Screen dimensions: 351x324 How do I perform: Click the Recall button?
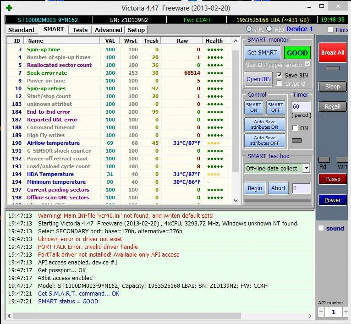(x=332, y=107)
